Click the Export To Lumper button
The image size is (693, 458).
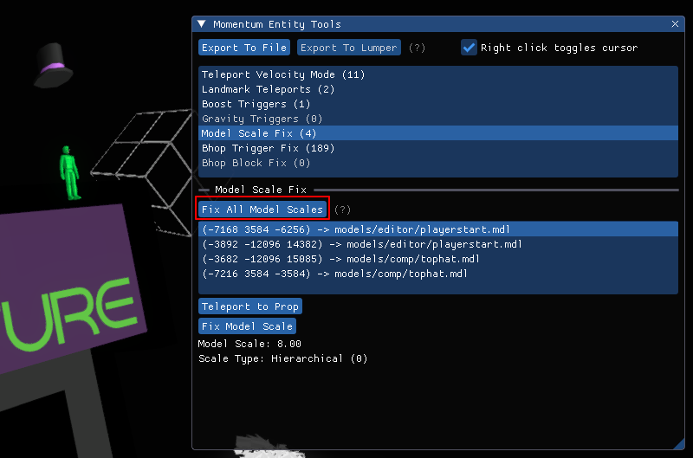point(349,48)
